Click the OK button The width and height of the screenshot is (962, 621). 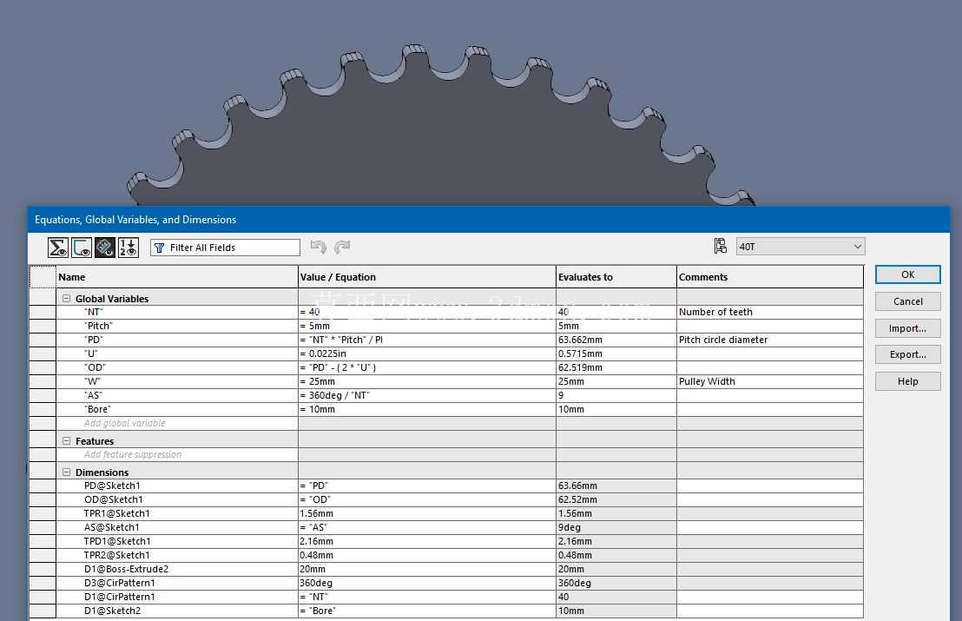point(907,274)
